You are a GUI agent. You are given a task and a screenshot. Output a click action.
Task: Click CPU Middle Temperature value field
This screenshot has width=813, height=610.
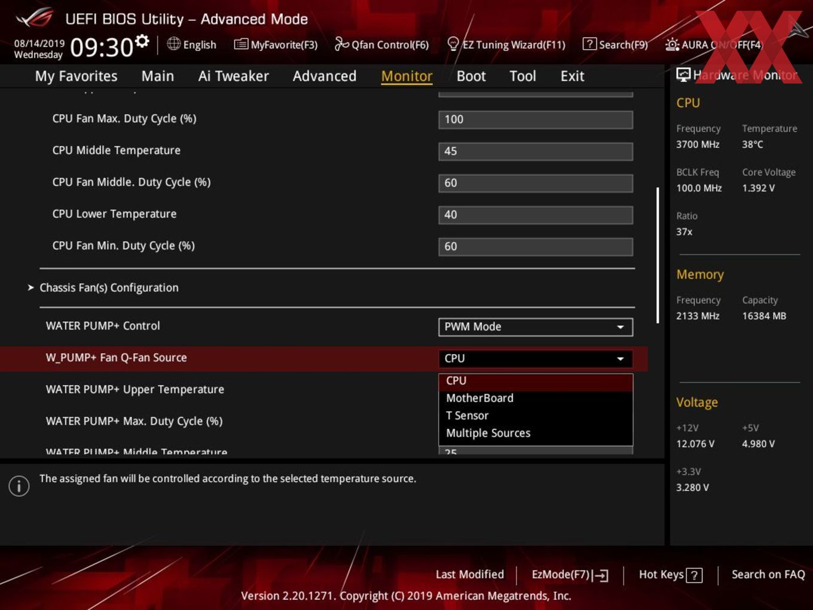click(536, 151)
